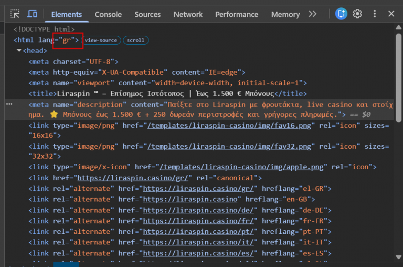403x267 pixels.
Task: Click the "canonical" rel value
Action: coord(236,178)
